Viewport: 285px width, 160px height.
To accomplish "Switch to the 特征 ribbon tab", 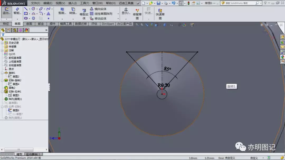I will [6, 24].
